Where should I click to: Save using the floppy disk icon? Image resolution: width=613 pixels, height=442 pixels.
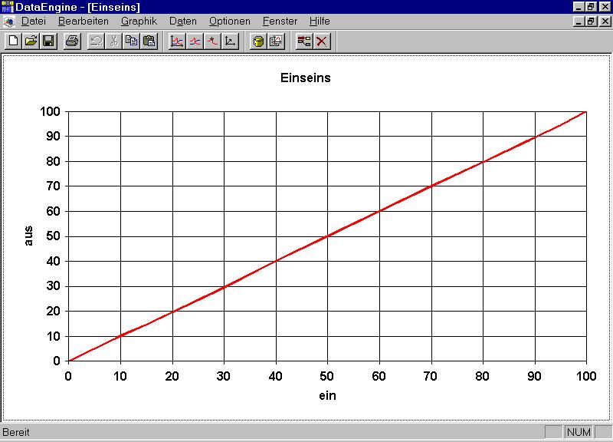[48, 41]
